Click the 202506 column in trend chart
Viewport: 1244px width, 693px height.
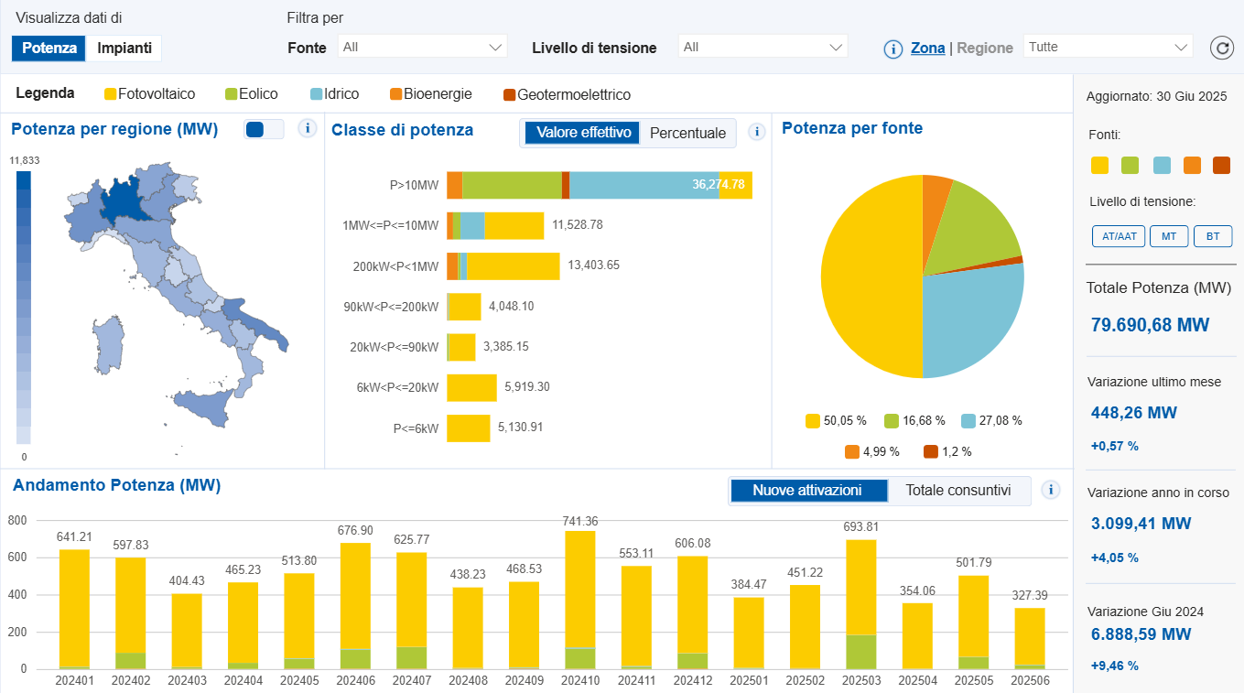coord(1030,638)
